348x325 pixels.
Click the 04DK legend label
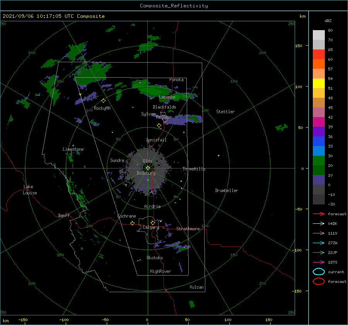(333, 223)
